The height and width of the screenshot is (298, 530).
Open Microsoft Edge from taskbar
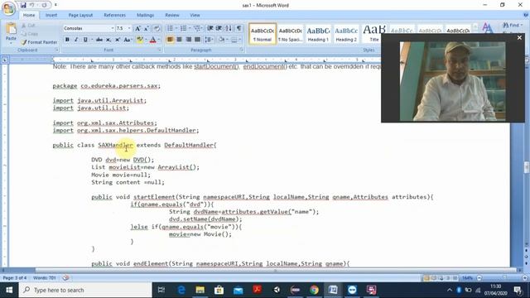(x=181, y=290)
